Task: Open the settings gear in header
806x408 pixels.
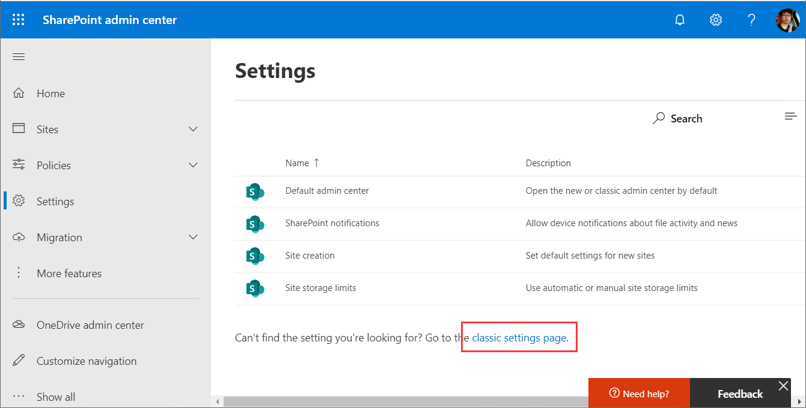Action: (715, 20)
